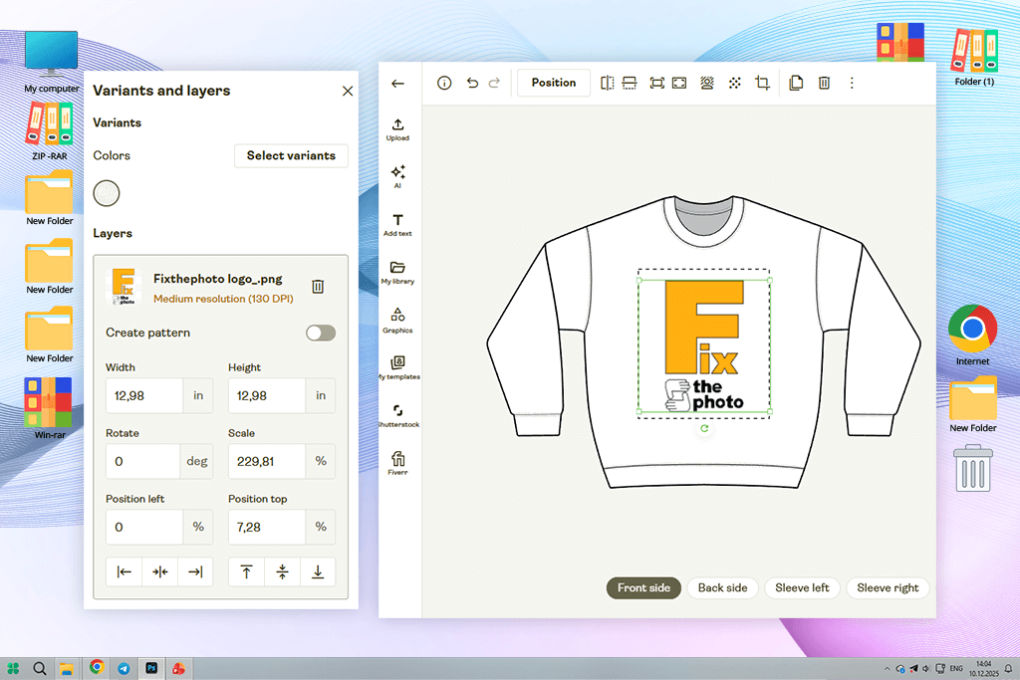Duplicate the selected layer
Image resolution: width=1020 pixels, height=680 pixels.
pos(796,83)
